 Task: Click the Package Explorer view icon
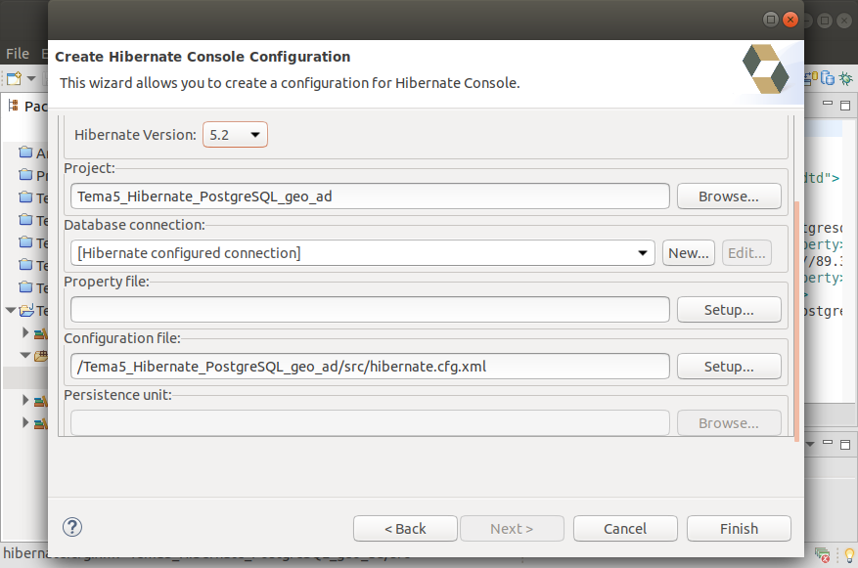click(x=13, y=106)
